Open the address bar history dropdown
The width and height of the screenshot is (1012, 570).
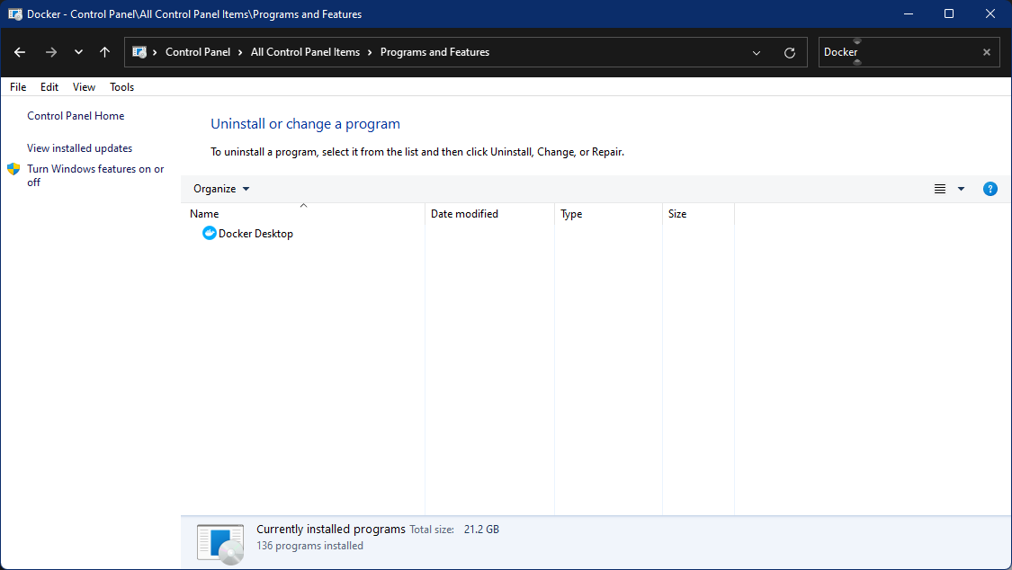pyautogui.click(x=756, y=52)
